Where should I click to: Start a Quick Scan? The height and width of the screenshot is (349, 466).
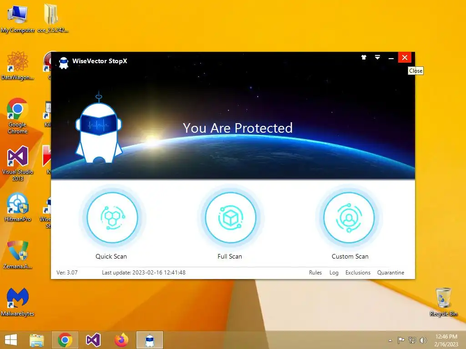pos(112,218)
